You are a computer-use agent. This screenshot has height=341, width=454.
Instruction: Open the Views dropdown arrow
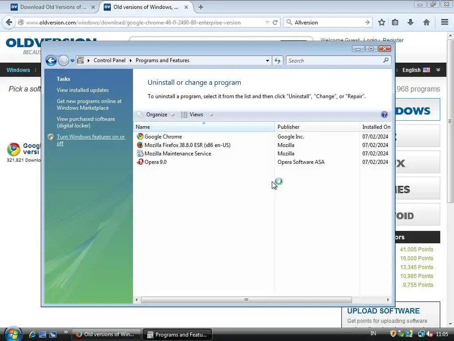coord(211,115)
